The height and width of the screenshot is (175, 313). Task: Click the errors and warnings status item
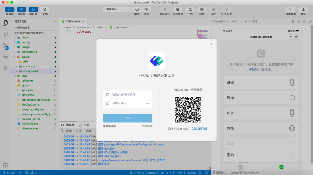point(30,172)
